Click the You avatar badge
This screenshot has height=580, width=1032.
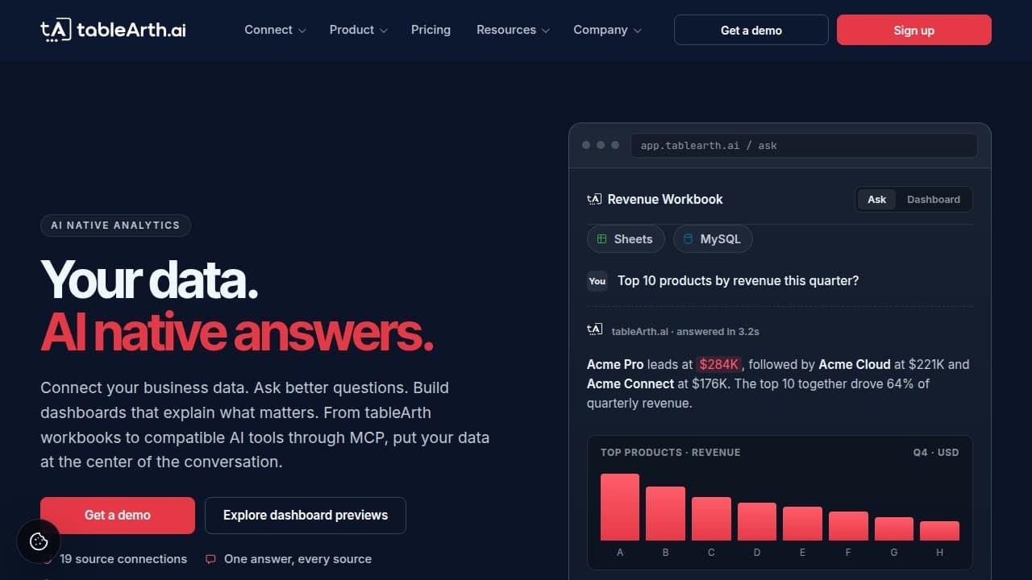click(597, 281)
